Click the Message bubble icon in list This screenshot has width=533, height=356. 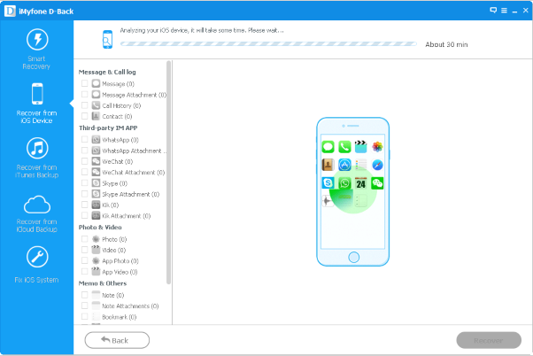point(96,83)
